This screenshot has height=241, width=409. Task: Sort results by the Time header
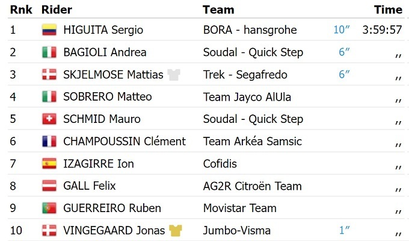(388, 10)
